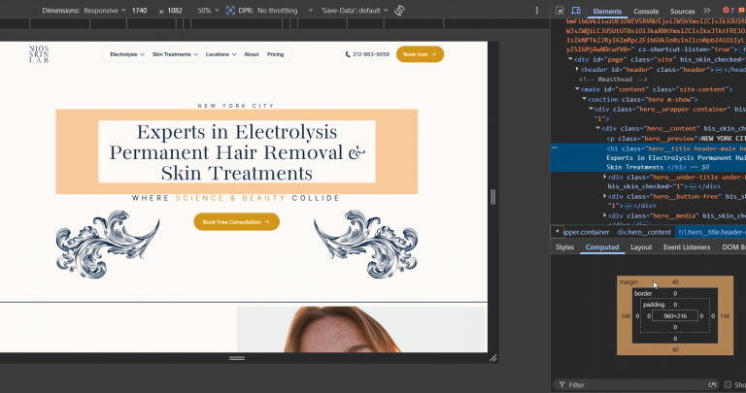Open the Styles tab
Image resolution: width=746 pixels, height=393 pixels.
tap(564, 247)
